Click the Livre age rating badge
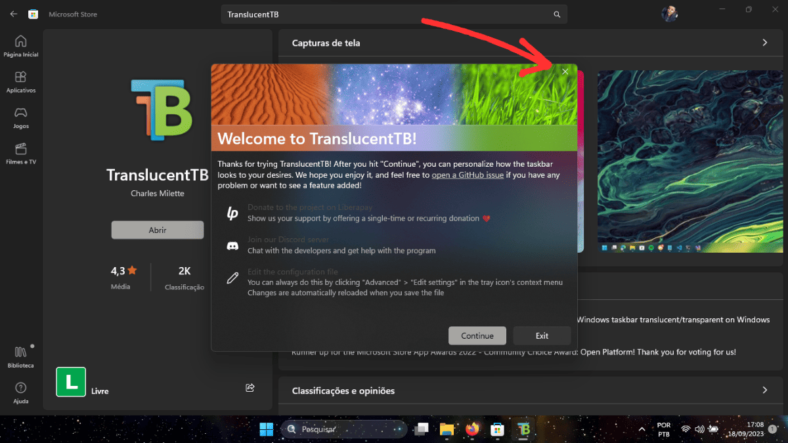This screenshot has height=443, width=788. [71, 382]
